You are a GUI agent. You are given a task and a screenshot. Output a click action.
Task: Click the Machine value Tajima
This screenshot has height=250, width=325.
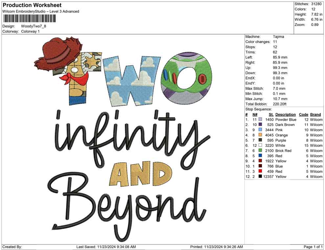click(x=278, y=37)
